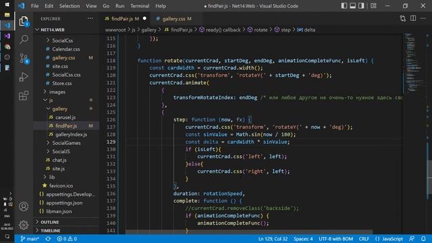
Task: Collapse the gallery folder
Action: 59,109
